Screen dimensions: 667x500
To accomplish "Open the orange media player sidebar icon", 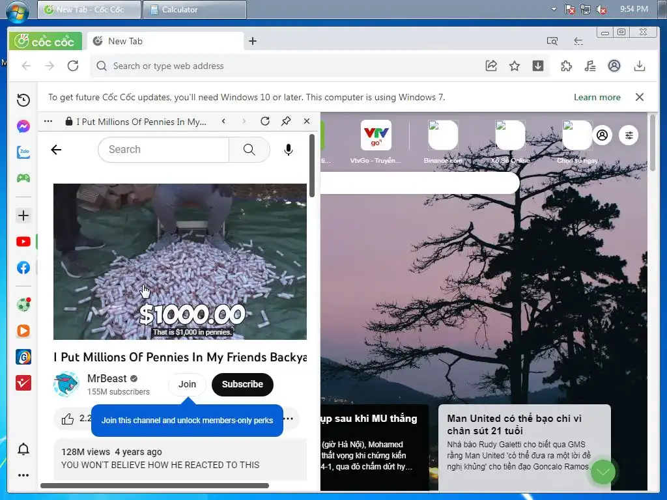I will [x=23, y=331].
